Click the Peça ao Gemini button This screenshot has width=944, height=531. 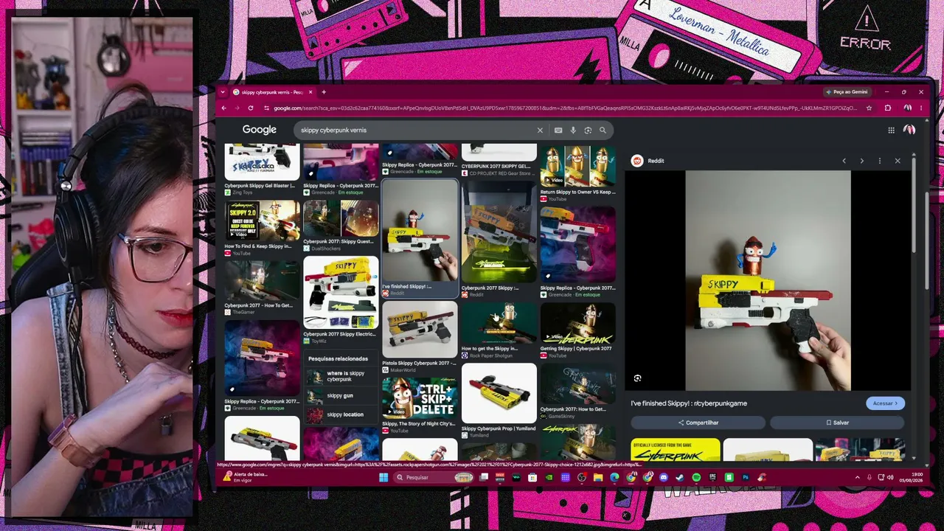point(847,92)
